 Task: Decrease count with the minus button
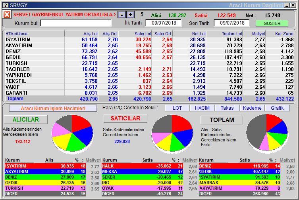122,15
